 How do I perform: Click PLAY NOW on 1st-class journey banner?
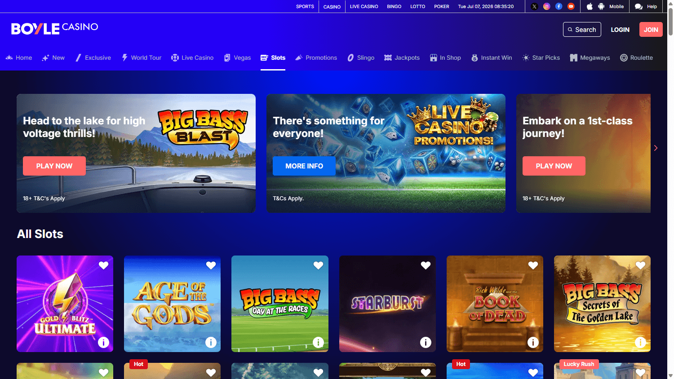point(554,166)
